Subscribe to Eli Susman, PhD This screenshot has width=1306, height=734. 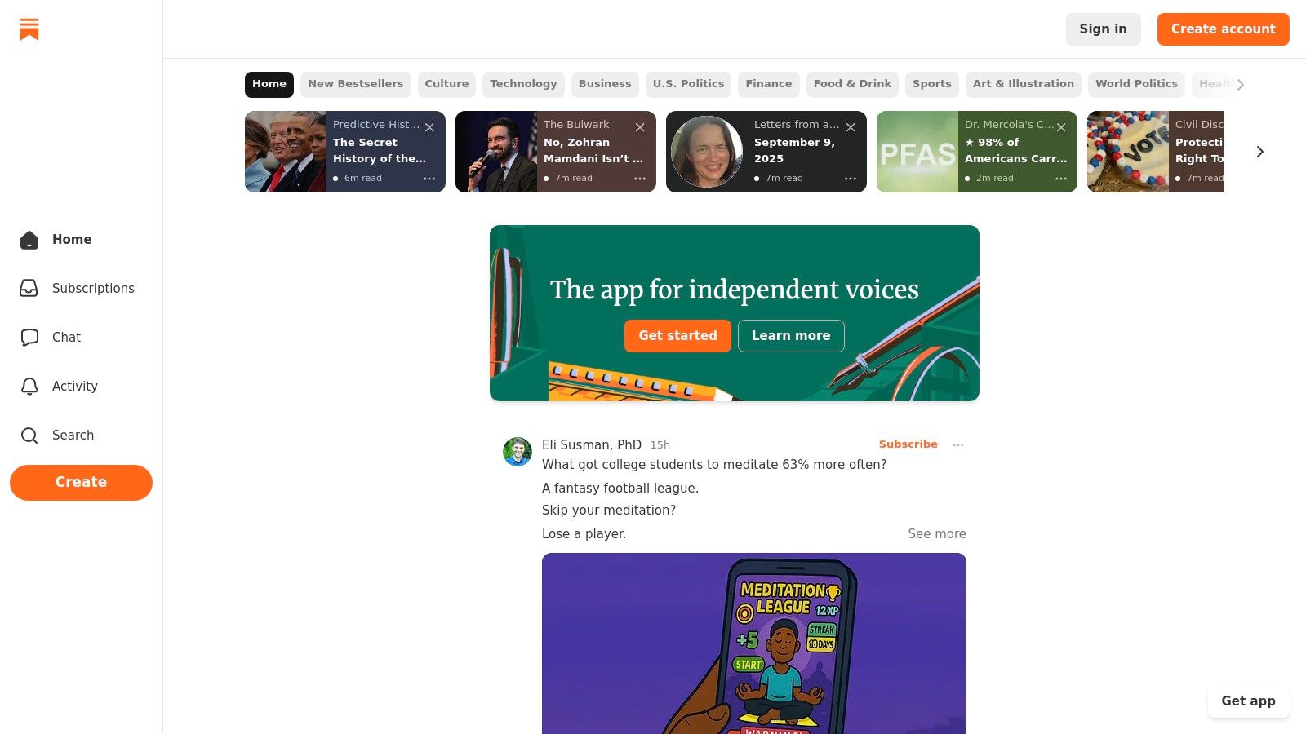click(x=908, y=444)
